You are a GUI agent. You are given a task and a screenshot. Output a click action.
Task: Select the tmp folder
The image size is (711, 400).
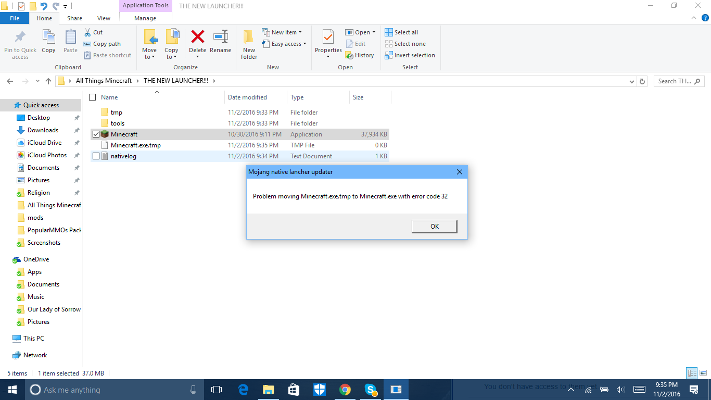coord(239,113)
